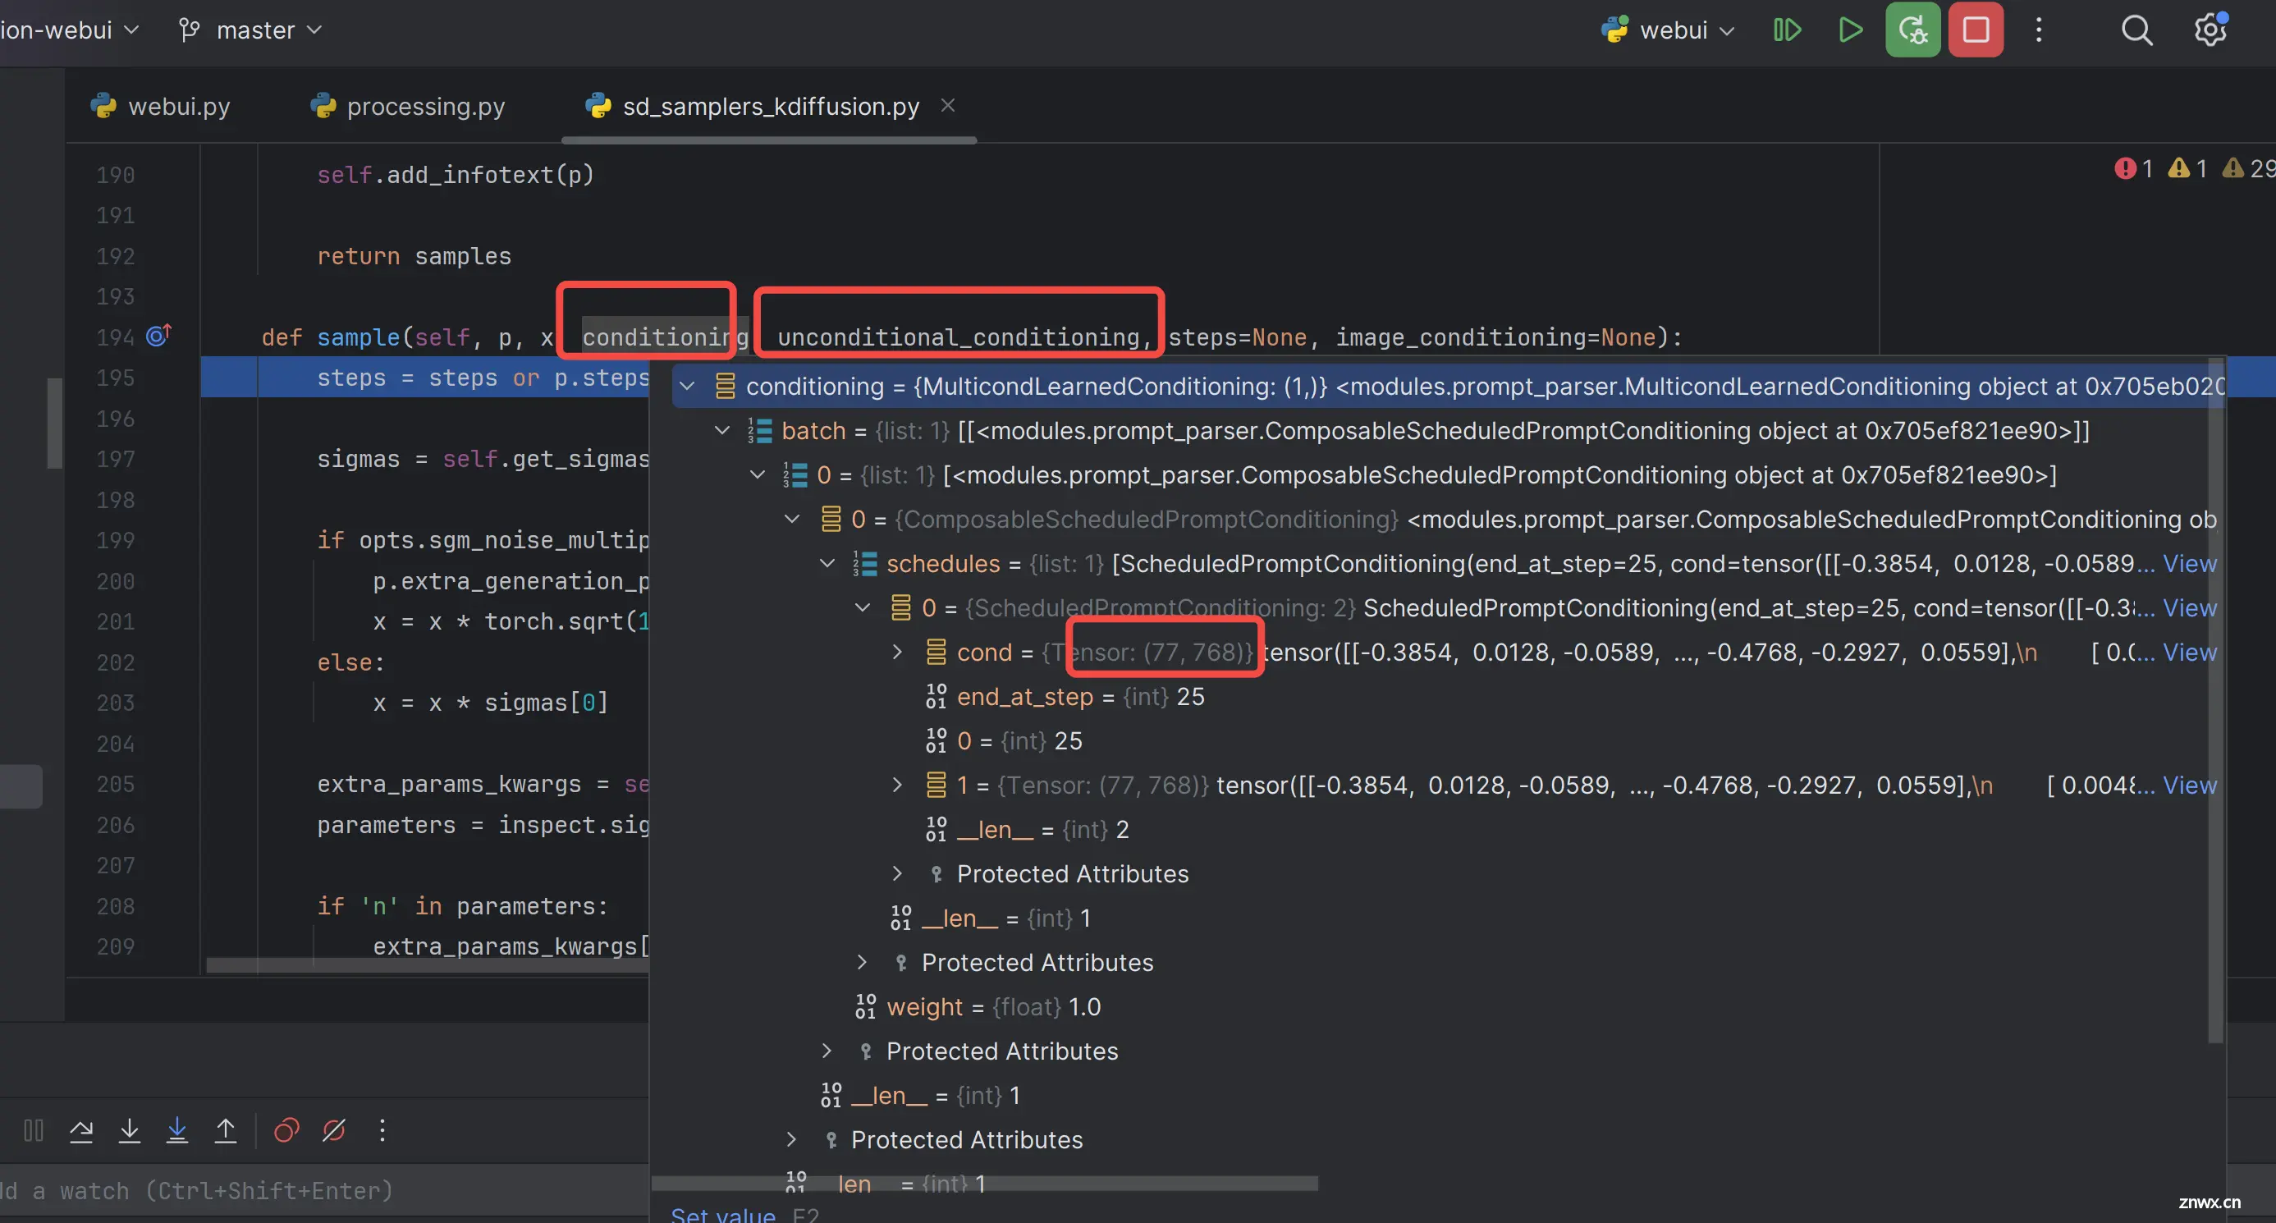The image size is (2276, 1223).
Task: Click the popup vertical scrollbar
Action: tap(2216, 700)
